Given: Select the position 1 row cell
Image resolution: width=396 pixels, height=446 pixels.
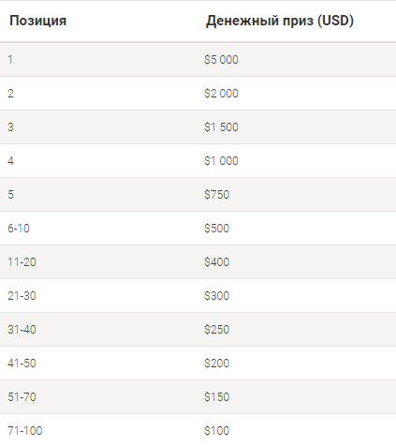Looking at the screenshot, I should 10,60.
